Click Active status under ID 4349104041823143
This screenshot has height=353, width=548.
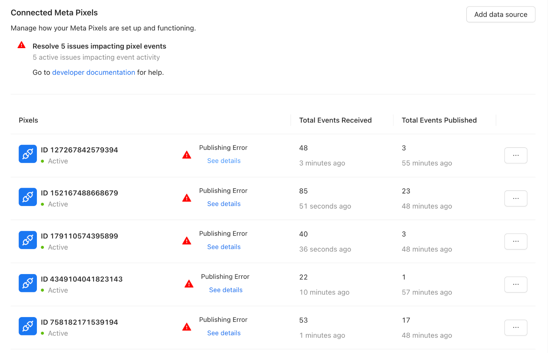click(58, 290)
